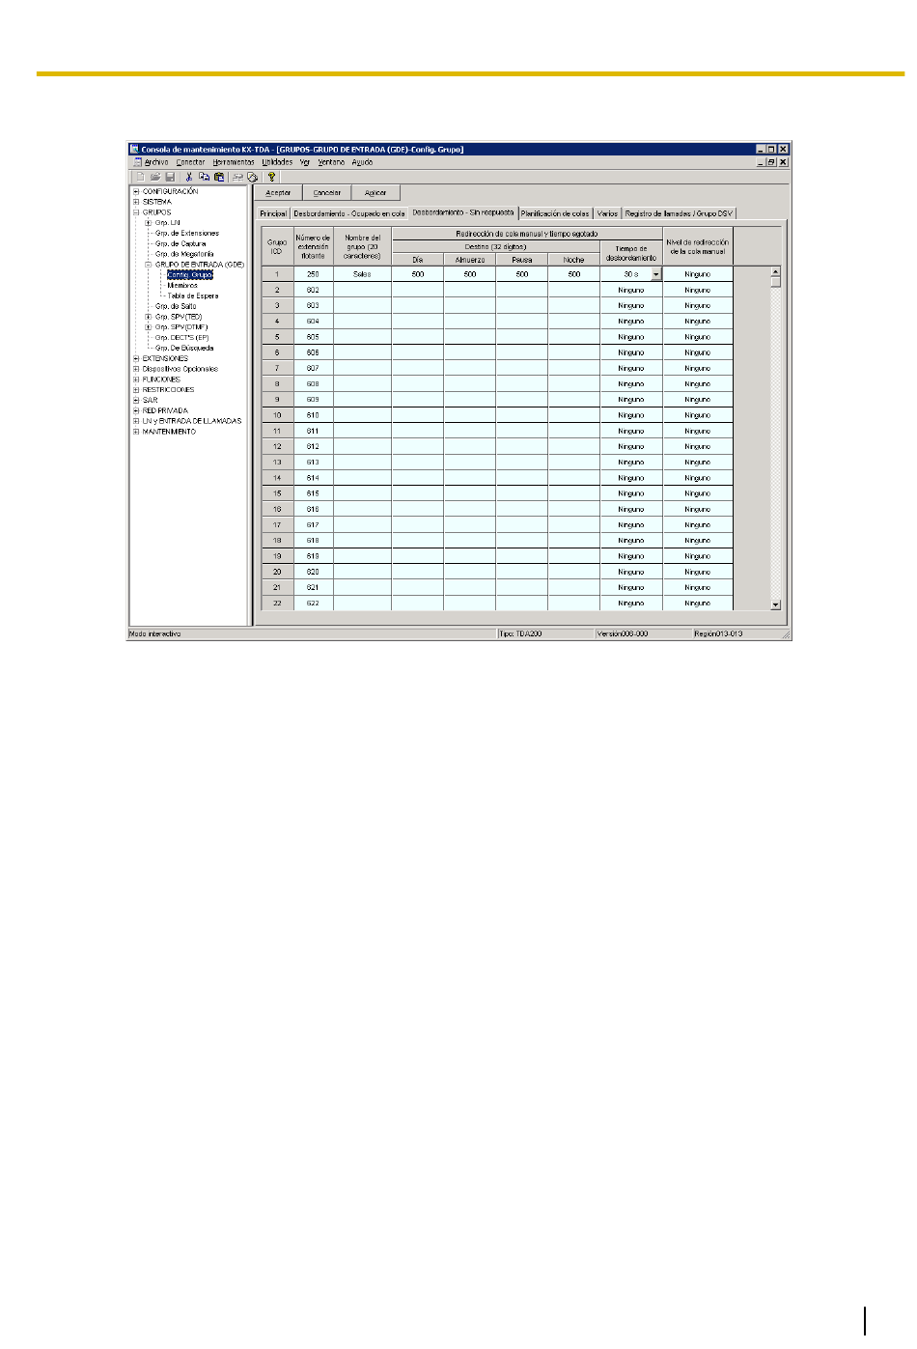
Task: Click the Nivel de redirección cell for group 1
Action: coord(698,274)
